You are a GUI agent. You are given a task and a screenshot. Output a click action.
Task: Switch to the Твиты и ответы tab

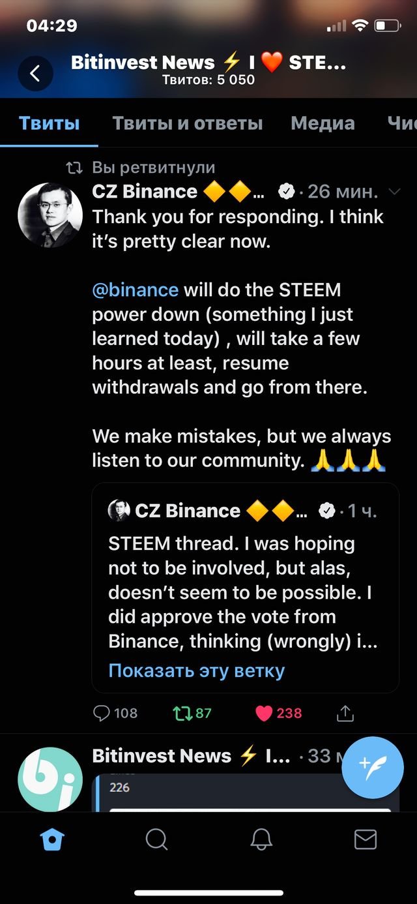188,123
